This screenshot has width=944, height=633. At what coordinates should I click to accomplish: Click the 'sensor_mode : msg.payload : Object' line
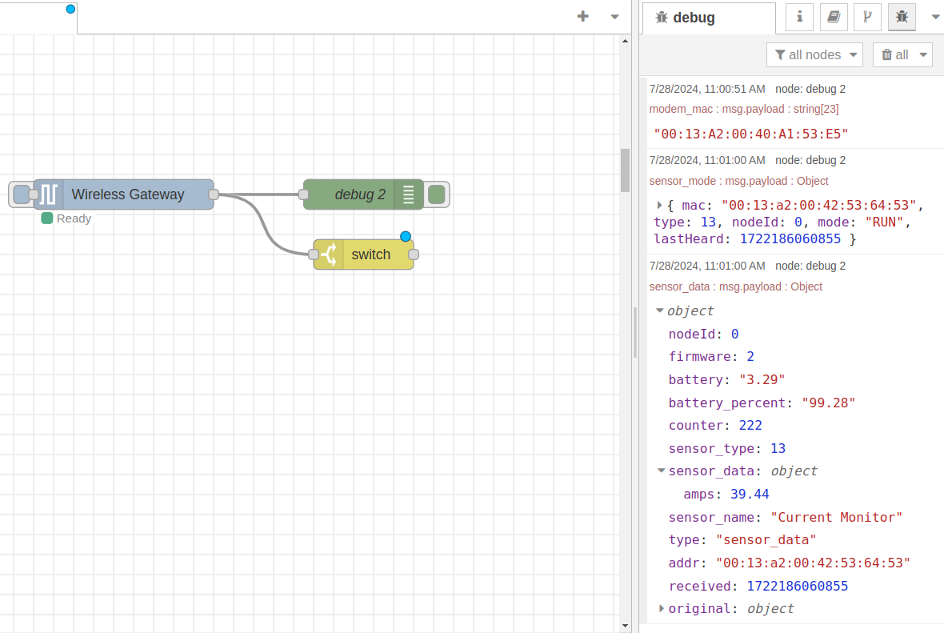pos(738,181)
